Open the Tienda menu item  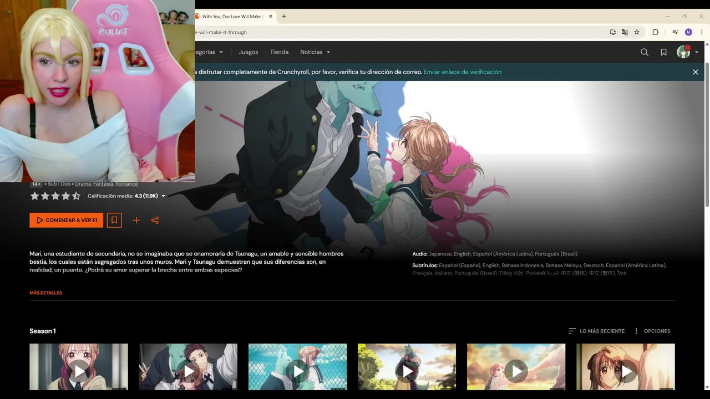coord(279,52)
